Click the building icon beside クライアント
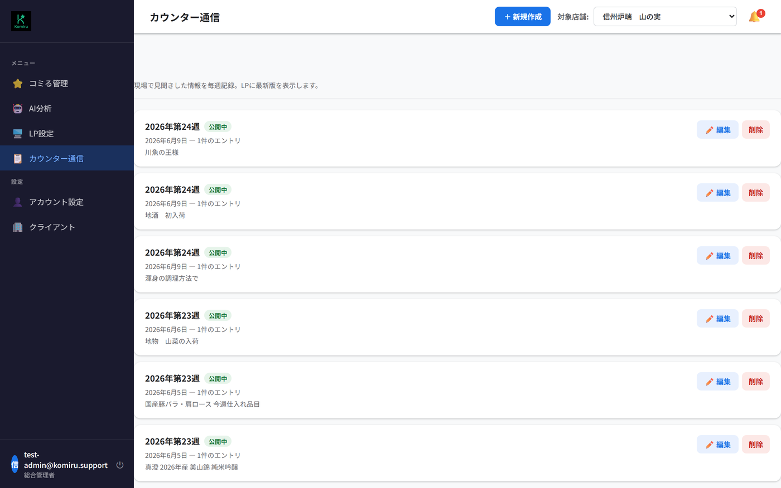The image size is (781, 488). point(18,227)
